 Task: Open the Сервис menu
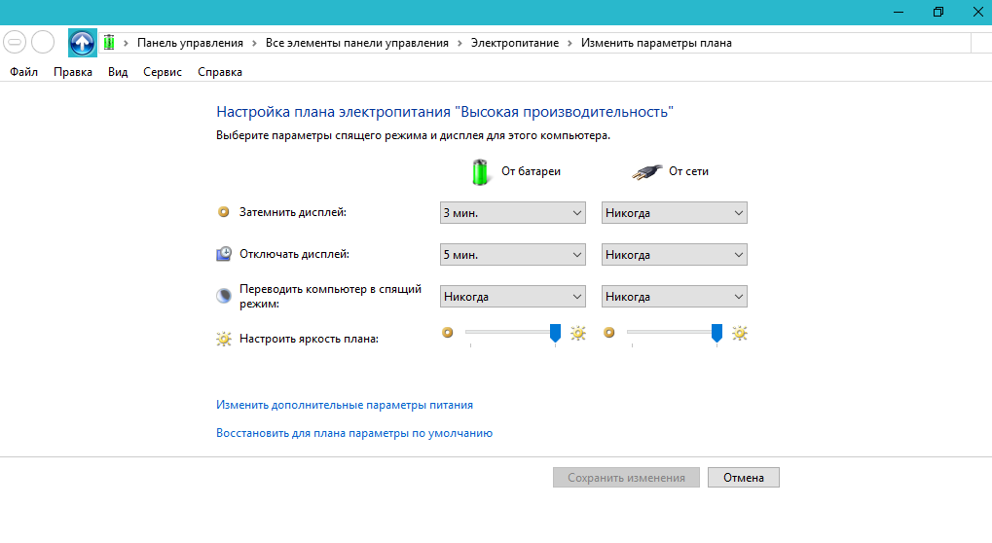point(162,72)
